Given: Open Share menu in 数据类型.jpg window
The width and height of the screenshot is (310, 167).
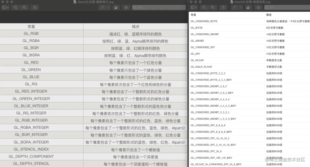Looking at the screenshot, I should [x=223, y=7].
